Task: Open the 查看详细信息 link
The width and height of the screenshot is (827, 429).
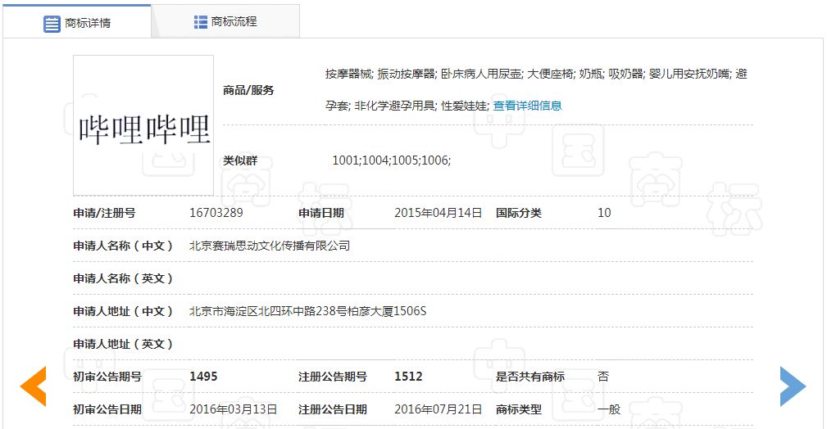Action: 527,106
